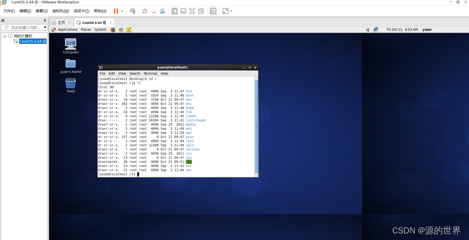Enter full screen mode from the toolbar
Screen dimensions: 469x240
(x=192, y=11)
